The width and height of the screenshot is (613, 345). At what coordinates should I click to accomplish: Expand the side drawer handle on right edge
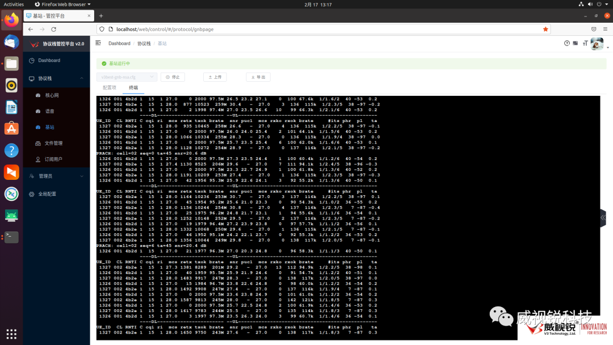(603, 218)
